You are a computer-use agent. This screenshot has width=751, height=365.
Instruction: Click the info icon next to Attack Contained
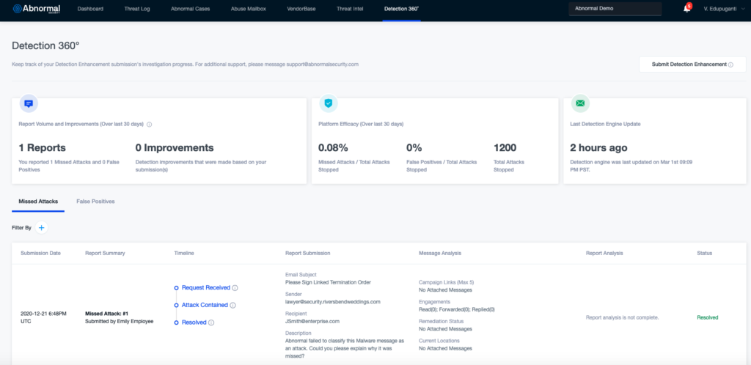click(x=232, y=305)
